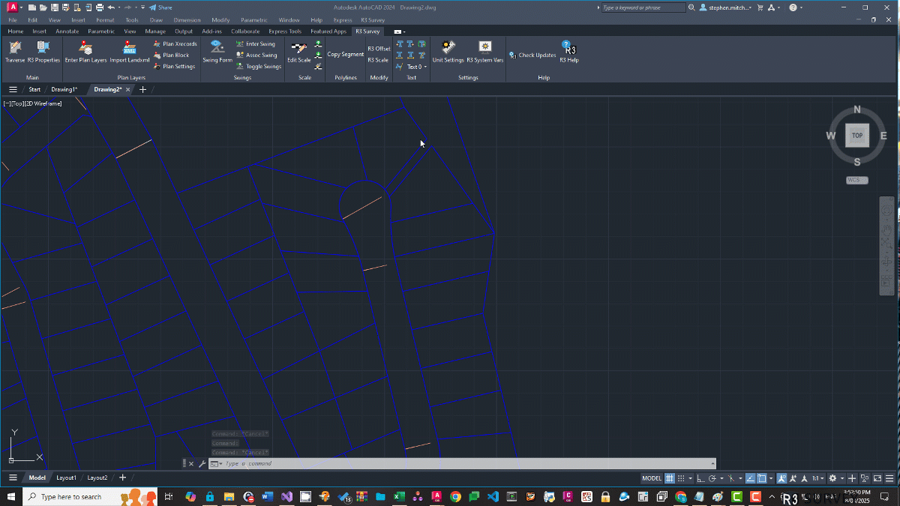This screenshot has height=506, width=900.
Task: Click Assoc Swing
Action: [256, 55]
